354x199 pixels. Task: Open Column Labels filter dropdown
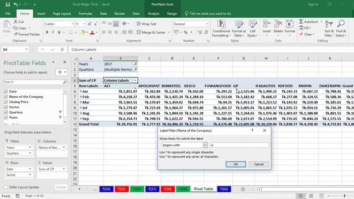coord(135,80)
